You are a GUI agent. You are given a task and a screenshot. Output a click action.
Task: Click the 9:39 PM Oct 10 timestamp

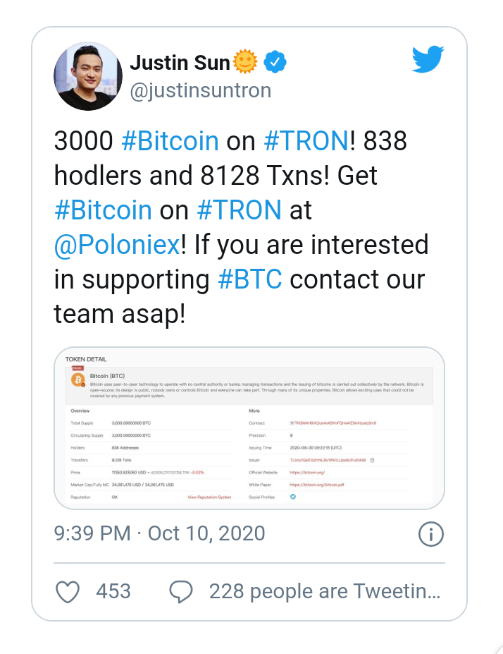tap(159, 533)
